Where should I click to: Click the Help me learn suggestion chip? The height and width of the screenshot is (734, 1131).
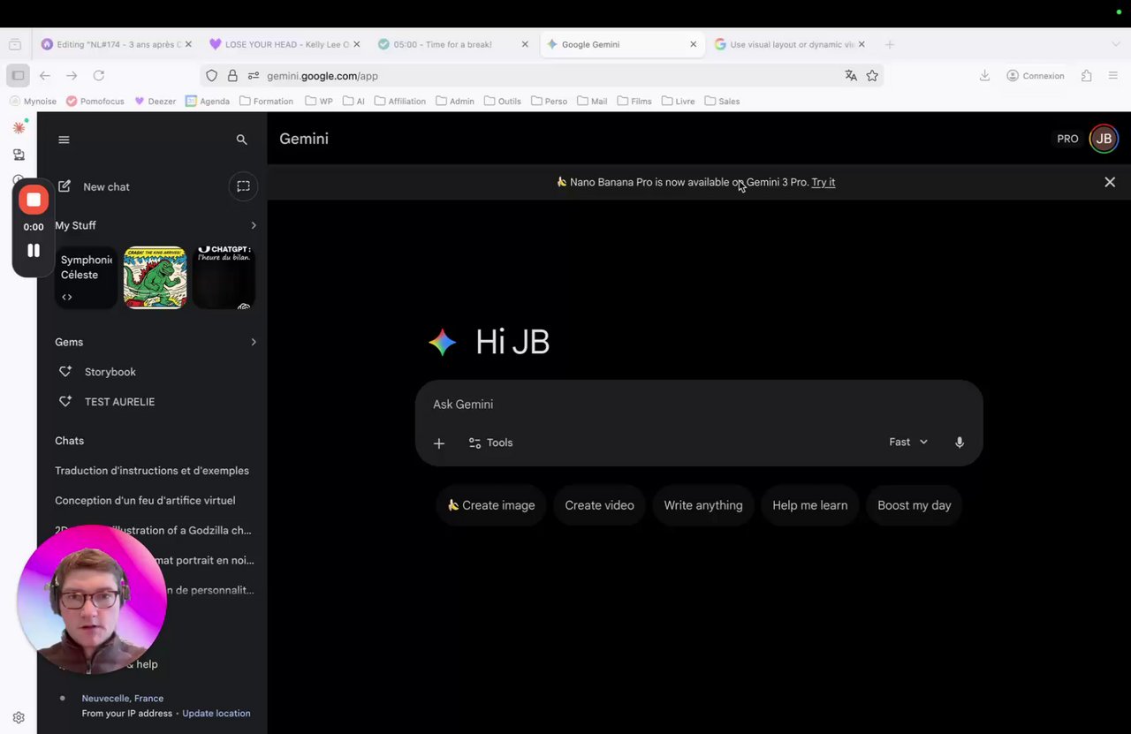[809, 505]
